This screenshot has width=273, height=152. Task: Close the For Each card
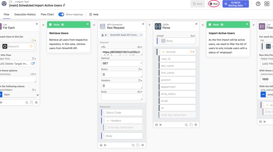point(37,24)
